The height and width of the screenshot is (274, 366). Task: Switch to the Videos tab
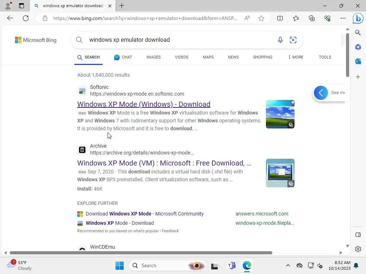click(182, 57)
